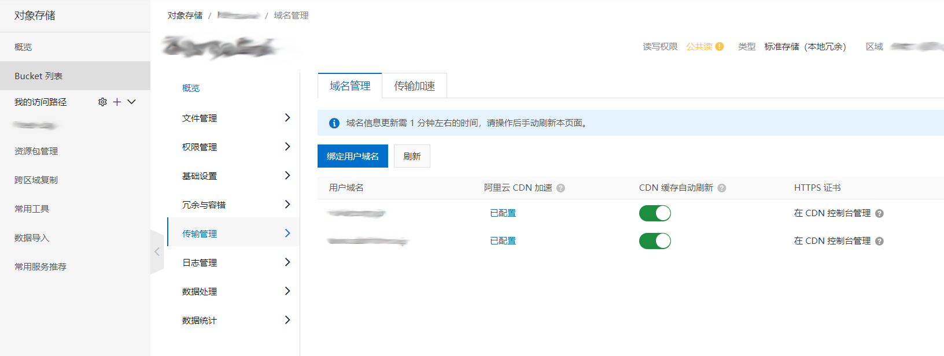The image size is (944, 356).
Task: Click the 刷新 button
Action: (412, 156)
